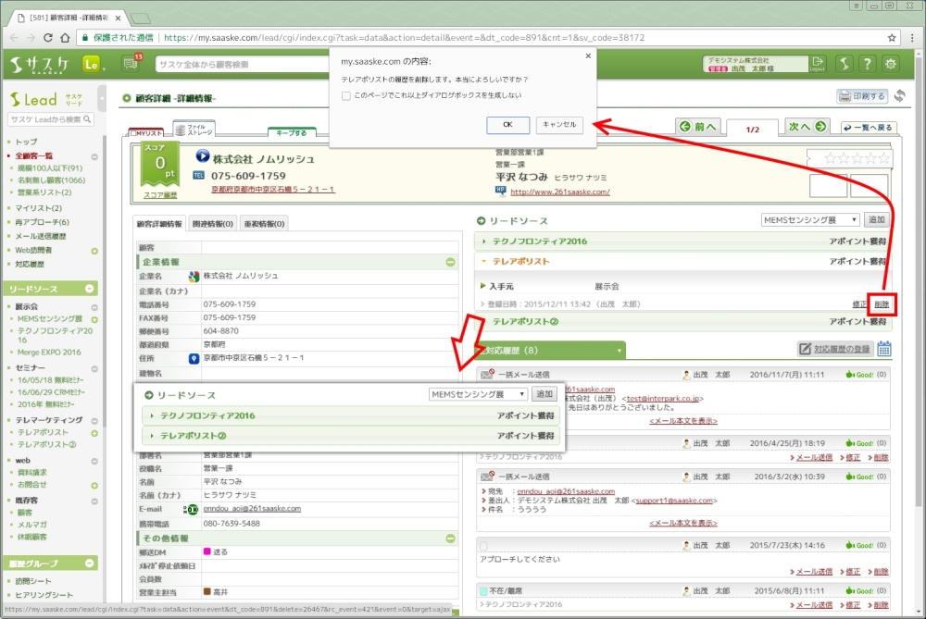Image resolution: width=926 pixels, height=619 pixels.
Task: Click the blue play icon beside 株式会社 ノムリッシュ
Action: pyautogui.click(x=204, y=157)
